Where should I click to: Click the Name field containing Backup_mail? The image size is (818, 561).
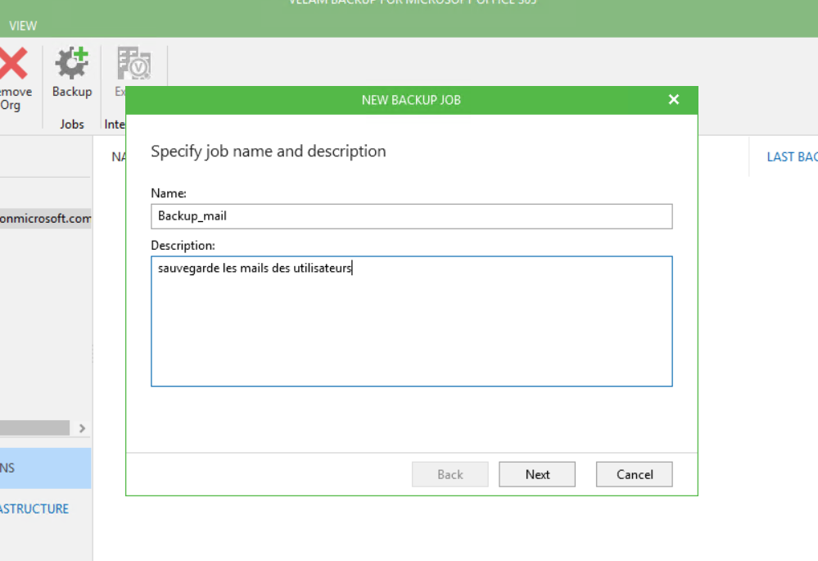point(411,216)
